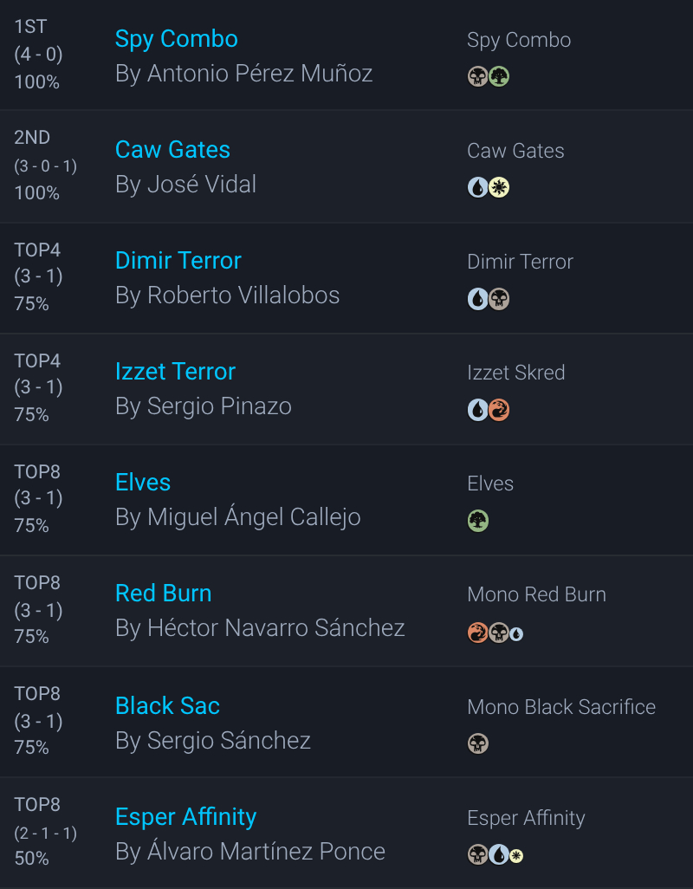Viewport: 693px width, 889px height.
Task: Click the green tree mana icon for Elves
Action: pyautogui.click(x=477, y=520)
